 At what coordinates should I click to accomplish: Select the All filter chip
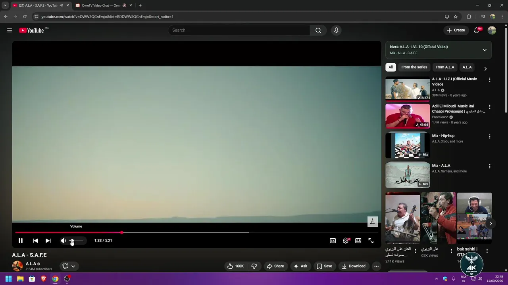click(391, 67)
